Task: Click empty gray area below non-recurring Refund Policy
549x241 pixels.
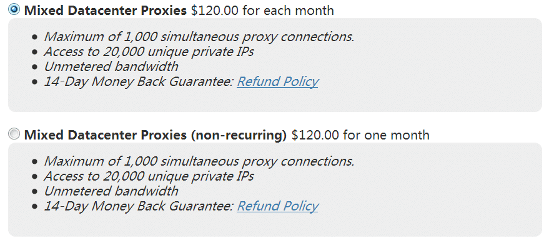Action: point(275,225)
